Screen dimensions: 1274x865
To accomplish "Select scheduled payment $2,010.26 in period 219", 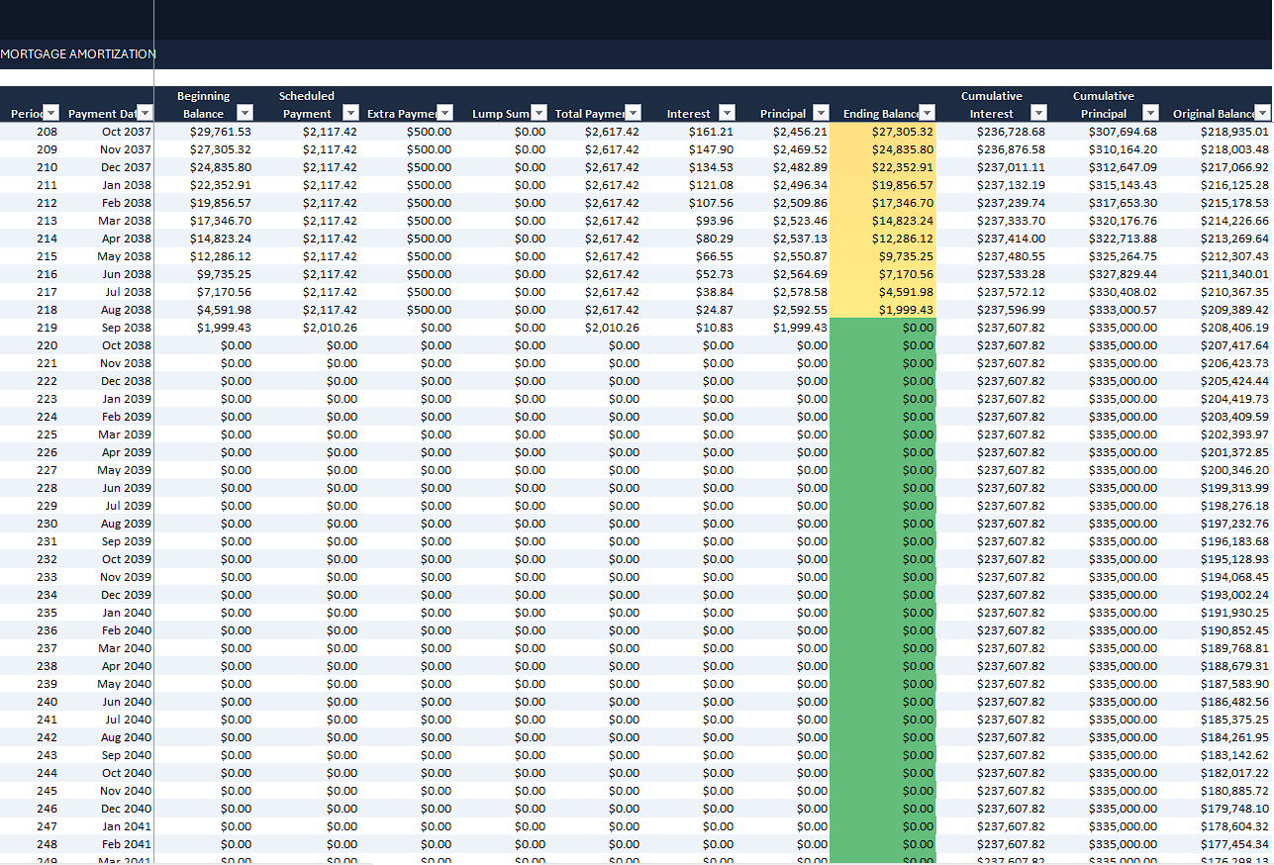I will 330,328.
